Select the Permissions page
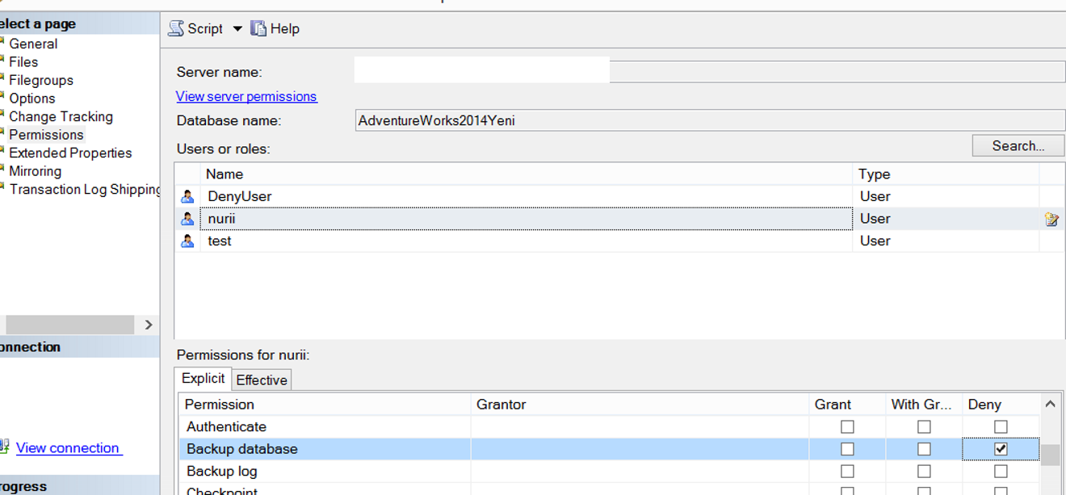 click(x=46, y=135)
